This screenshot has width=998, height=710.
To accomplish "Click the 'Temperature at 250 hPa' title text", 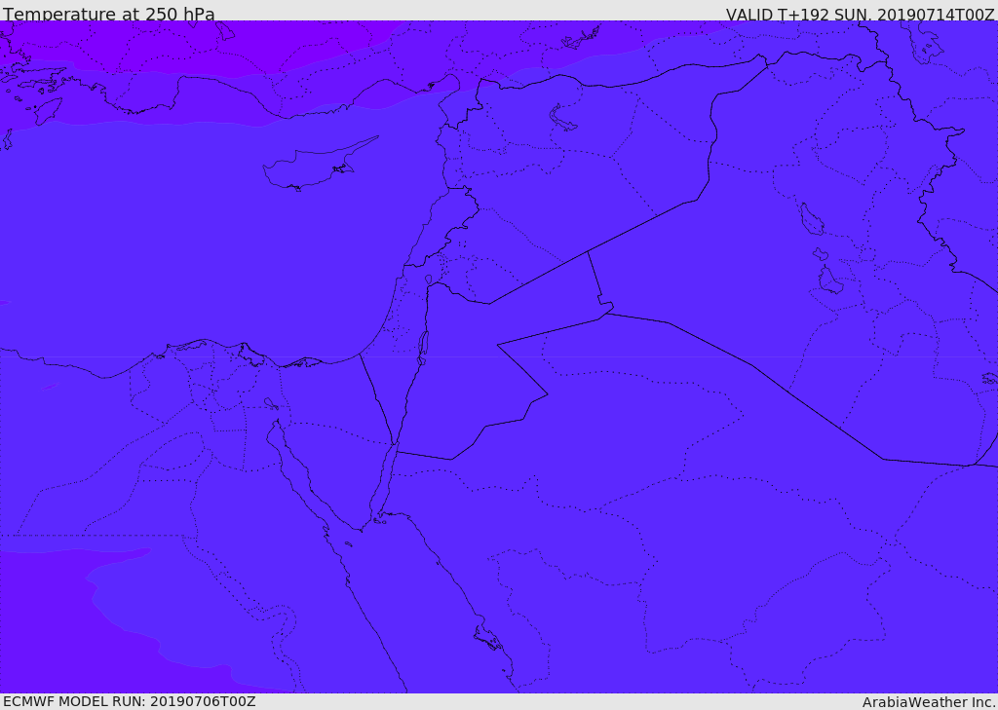I will coord(109,14).
